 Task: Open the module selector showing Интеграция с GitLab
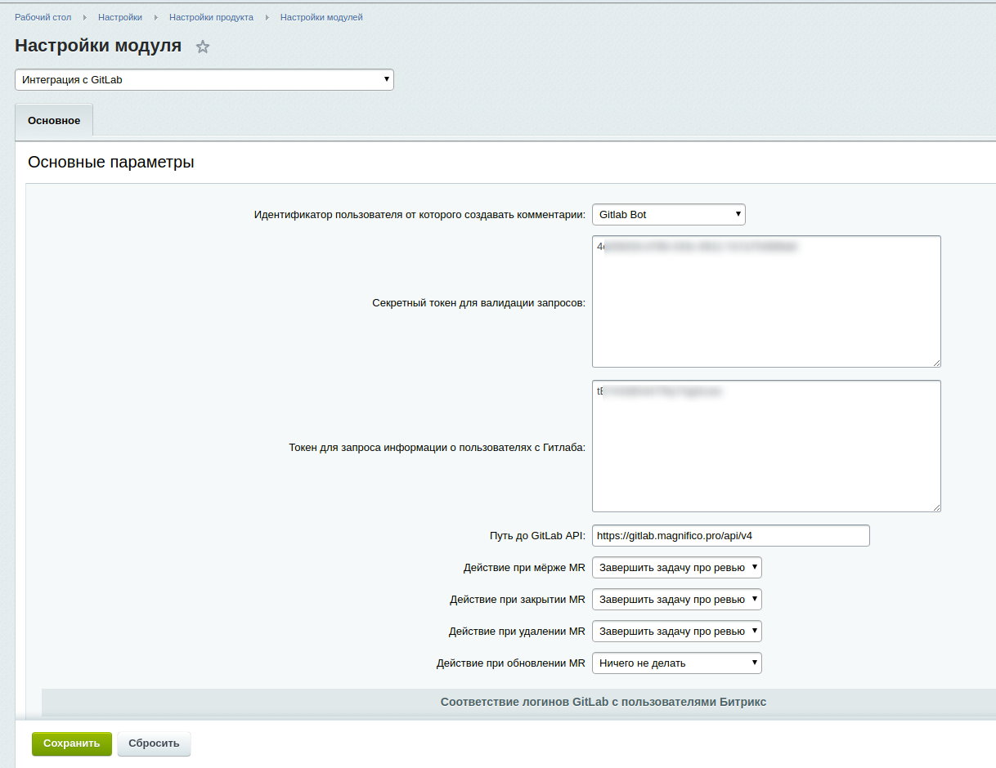204,80
